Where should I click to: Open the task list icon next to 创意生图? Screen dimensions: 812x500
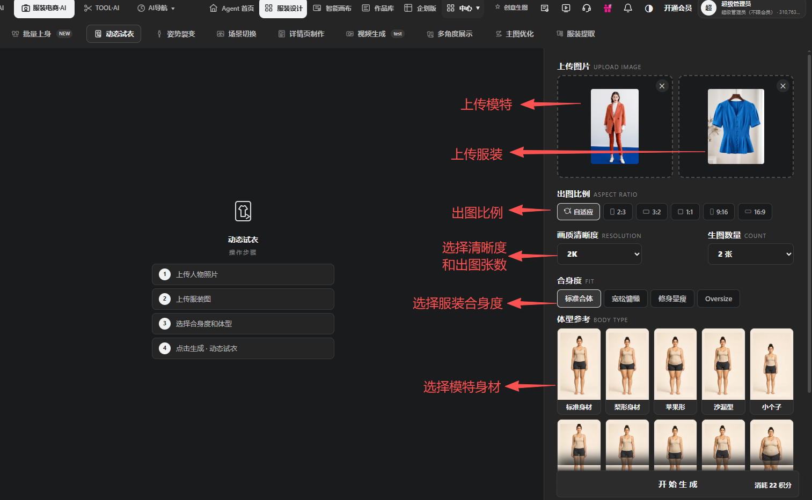545,8
